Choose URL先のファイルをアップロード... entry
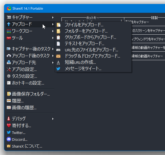165x155 pixels. pyautogui.click(x=93, y=50)
